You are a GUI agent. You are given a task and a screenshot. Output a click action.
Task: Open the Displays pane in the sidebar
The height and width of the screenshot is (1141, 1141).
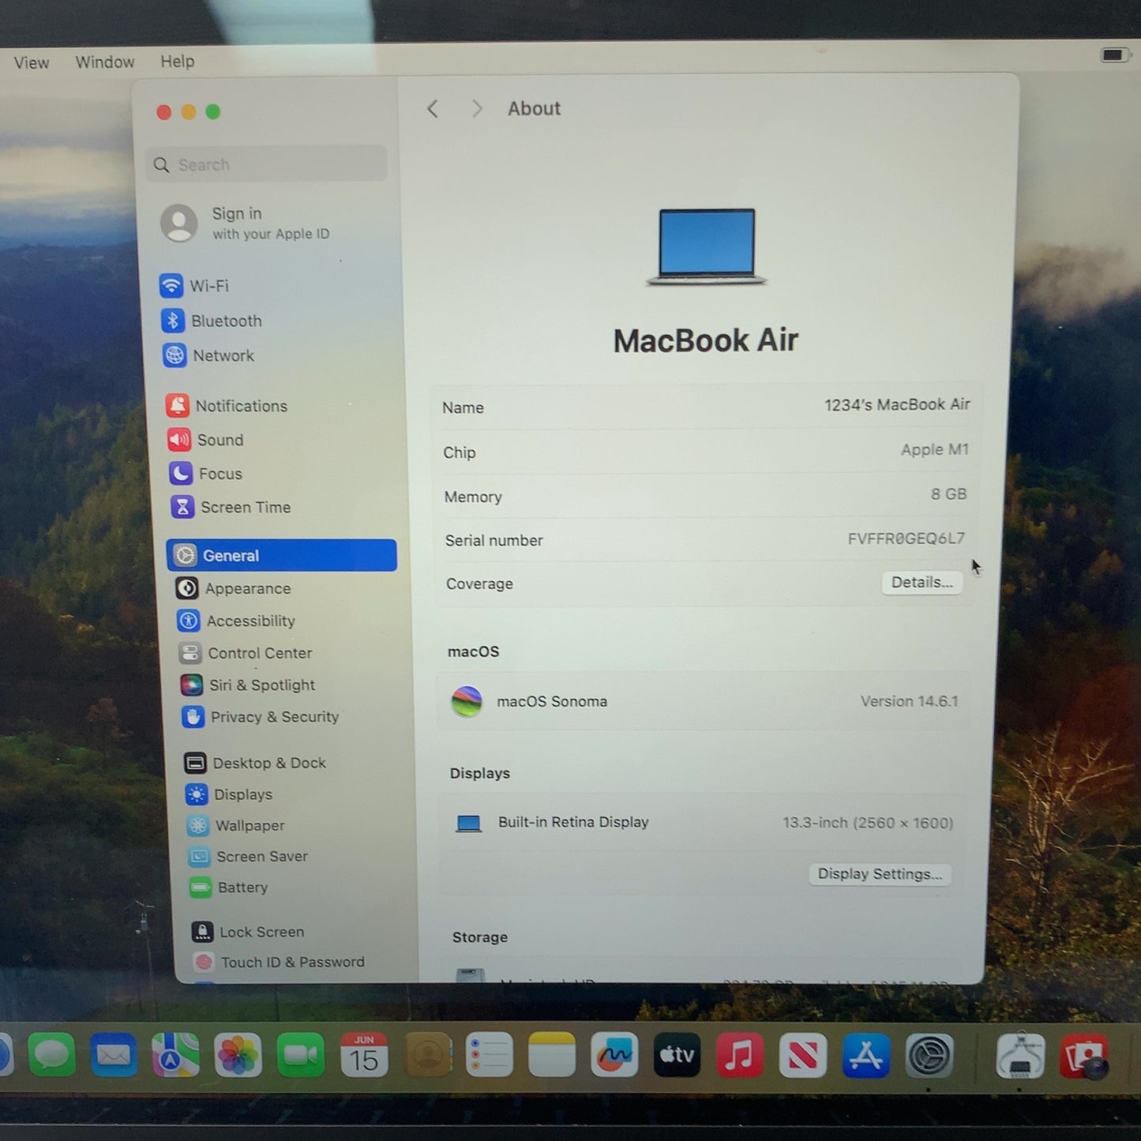click(229, 794)
